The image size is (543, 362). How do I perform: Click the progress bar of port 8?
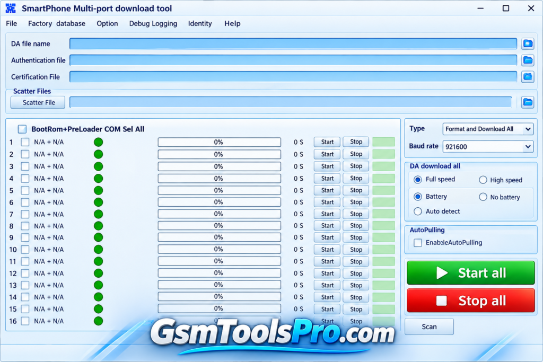click(x=219, y=226)
